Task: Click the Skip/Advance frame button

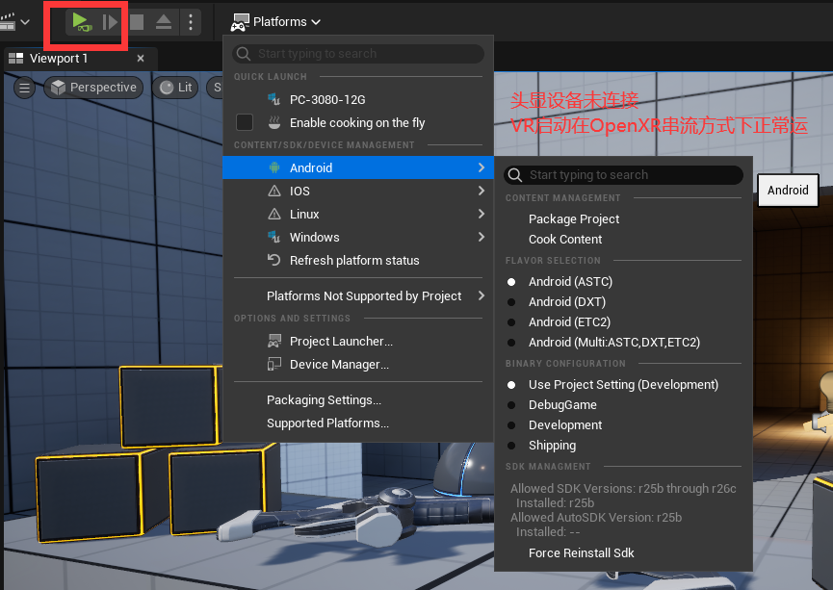Action: point(110,22)
